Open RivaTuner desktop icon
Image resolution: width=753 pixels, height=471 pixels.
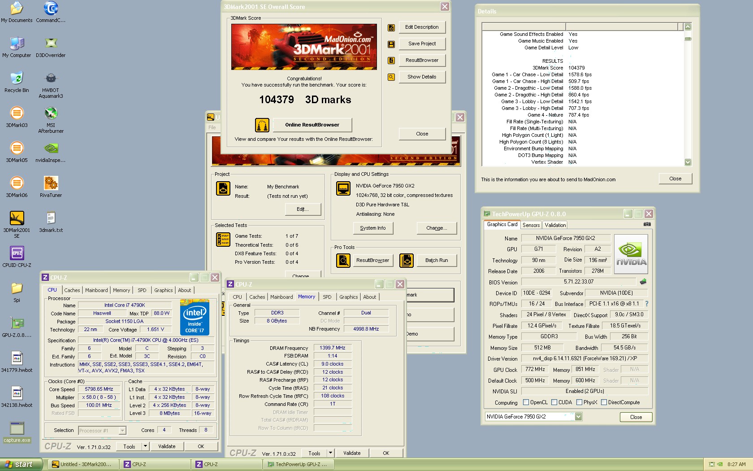pyautogui.click(x=51, y=187)
